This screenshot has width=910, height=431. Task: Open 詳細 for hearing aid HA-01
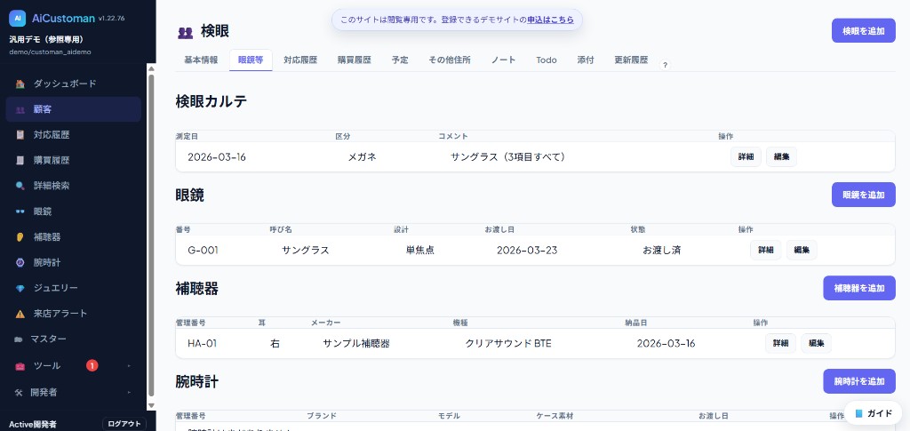point(780,343)
